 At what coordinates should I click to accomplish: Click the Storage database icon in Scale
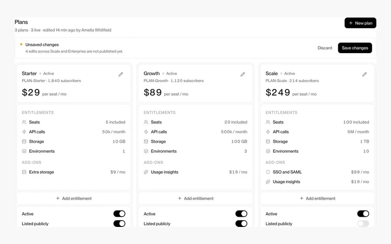pos(268,142)
